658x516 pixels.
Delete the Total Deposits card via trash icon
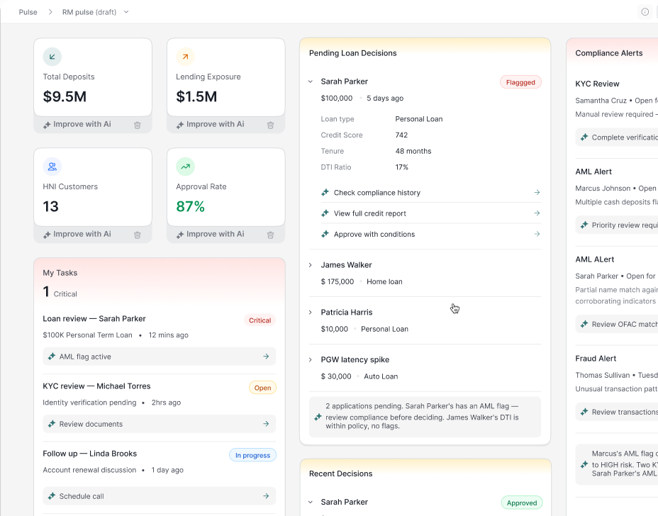[x=138, y=125]
